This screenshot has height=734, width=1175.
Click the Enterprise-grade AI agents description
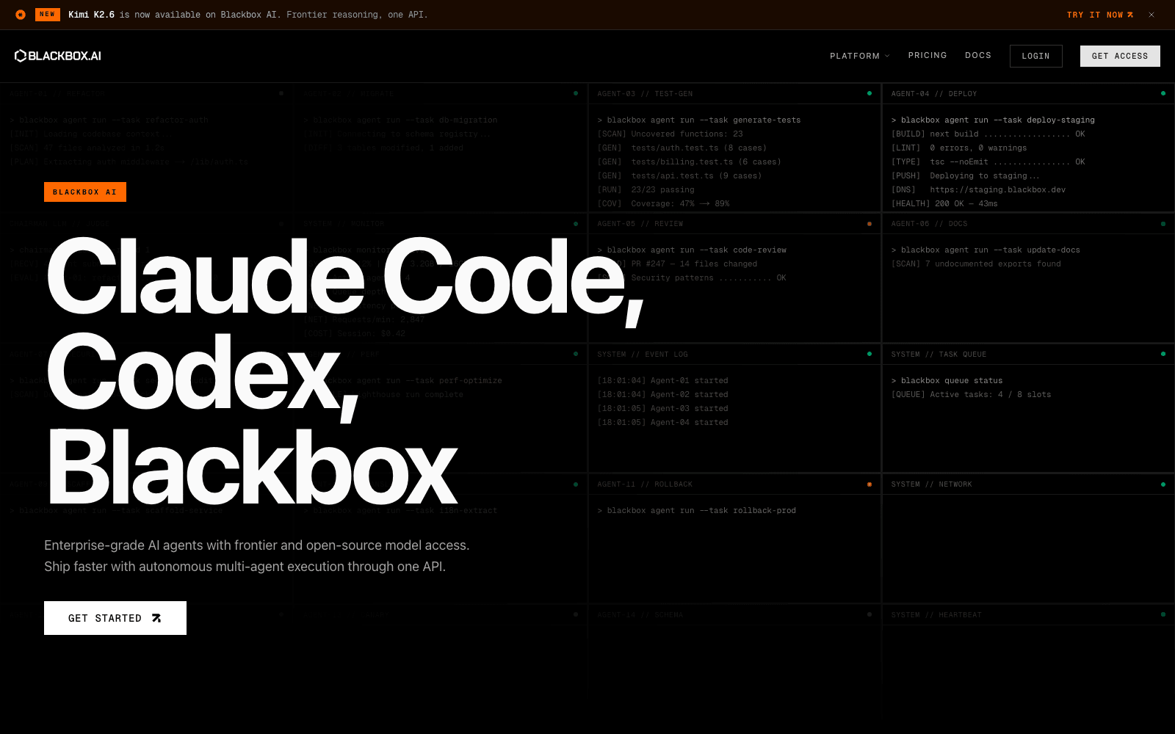(257, 556)
